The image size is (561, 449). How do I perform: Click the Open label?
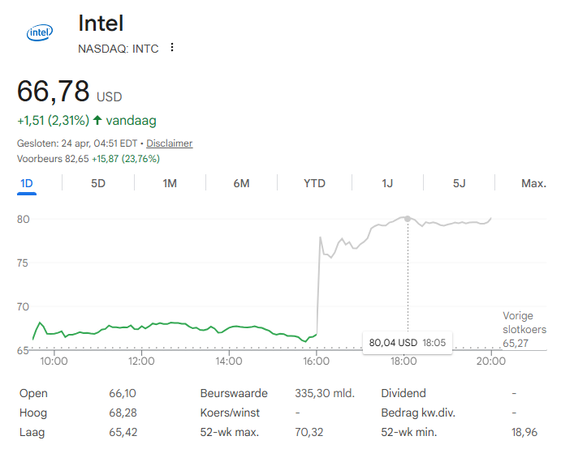33,393
